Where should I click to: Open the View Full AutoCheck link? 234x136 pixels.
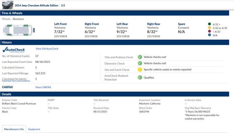pos(47,49)
